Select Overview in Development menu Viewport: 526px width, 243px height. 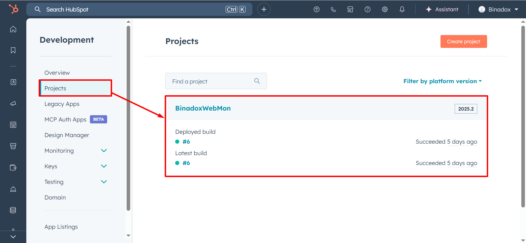point(57,73)
